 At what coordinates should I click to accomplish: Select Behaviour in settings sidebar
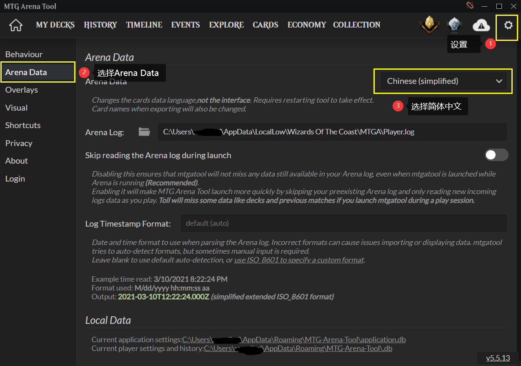click(x=38, y=54)
